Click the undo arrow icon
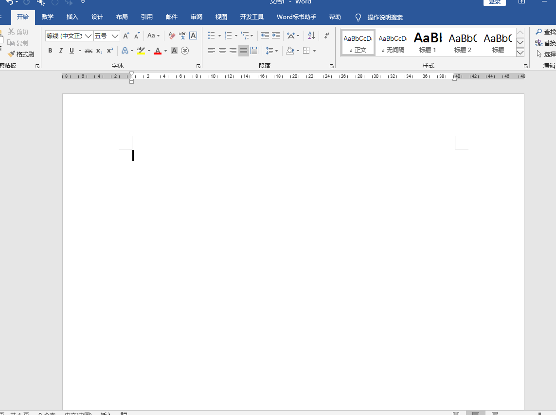The width and height of the screenshot is (556, 415). (x=10, y=2)
